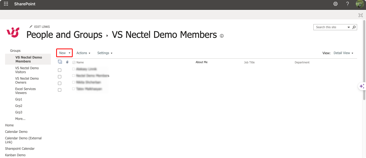Click the Job Title column header
Image resolution: width=366 pixels, height=158 pixels.
249,62
